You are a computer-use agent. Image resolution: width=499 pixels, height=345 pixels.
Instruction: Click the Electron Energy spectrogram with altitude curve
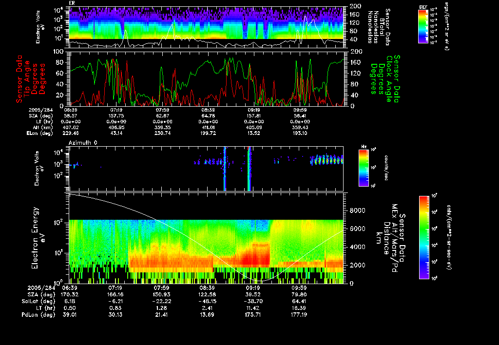(206, 238)
